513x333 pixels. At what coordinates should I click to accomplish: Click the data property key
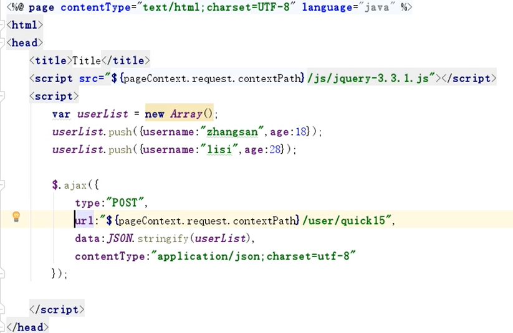tap(87, 238)
